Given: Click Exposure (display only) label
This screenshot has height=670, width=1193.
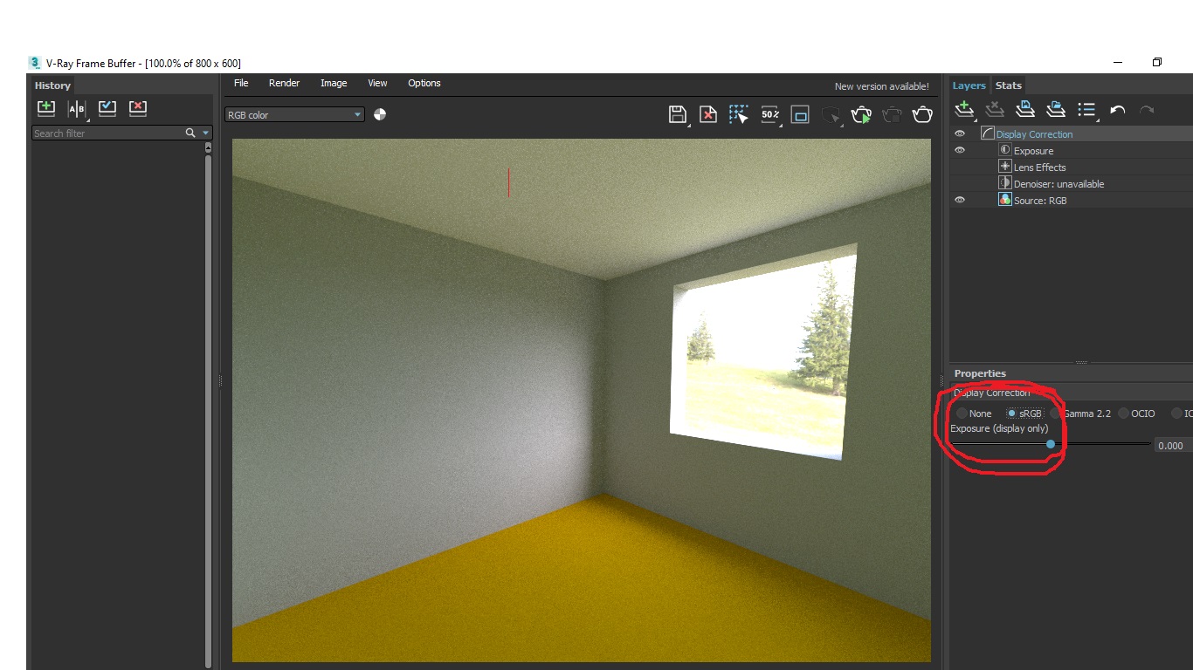Looking at the screenshot, I should 999,428.
